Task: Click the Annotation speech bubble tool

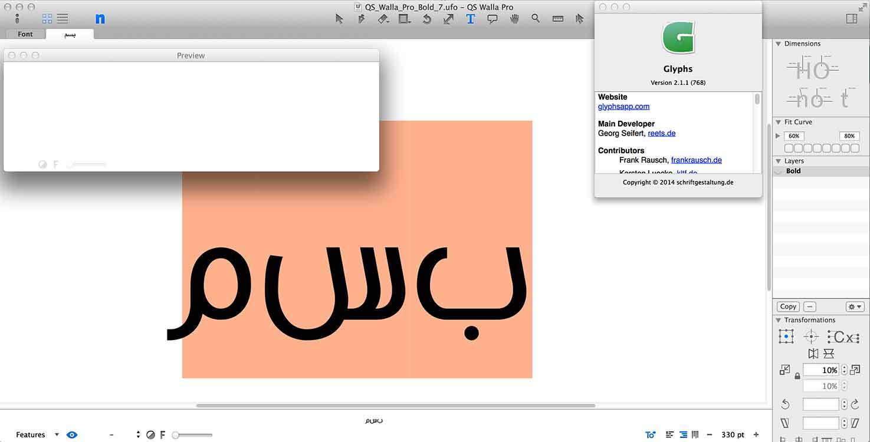Action: [x=493, y=19]
